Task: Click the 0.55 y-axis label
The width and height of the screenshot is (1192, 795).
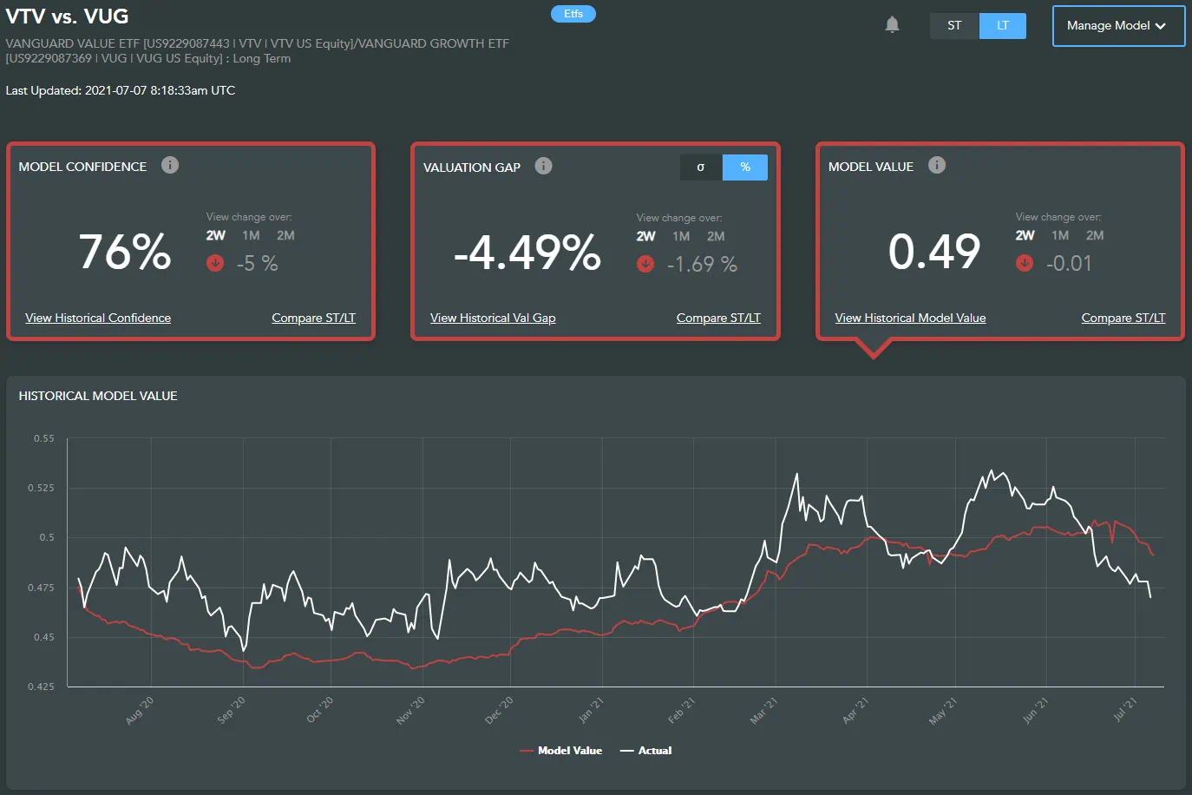Action: pyautogui.click(x=44, y=438)
